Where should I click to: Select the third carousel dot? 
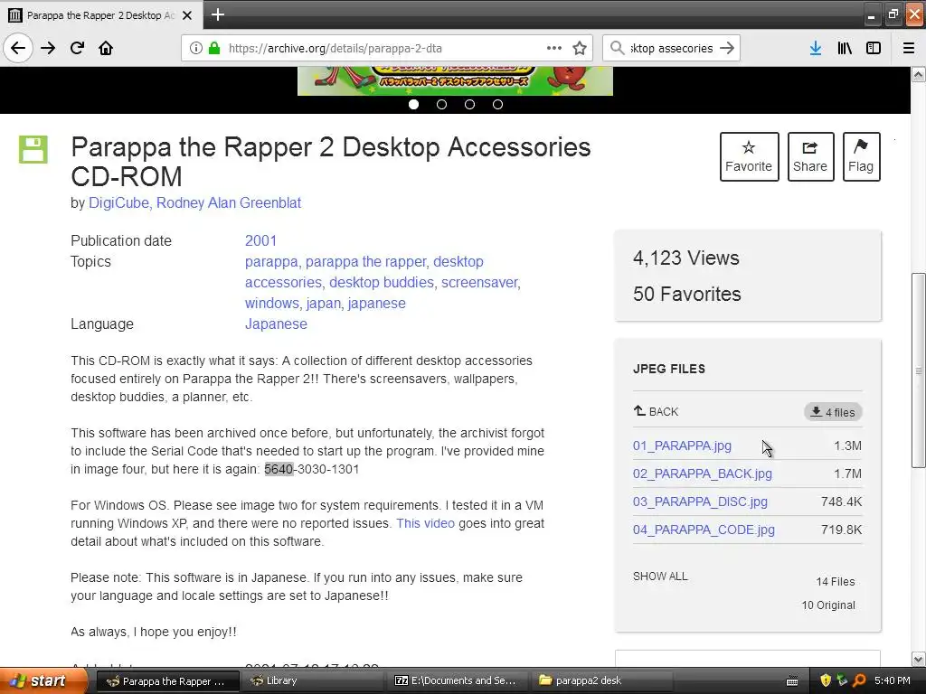point(469,105)
